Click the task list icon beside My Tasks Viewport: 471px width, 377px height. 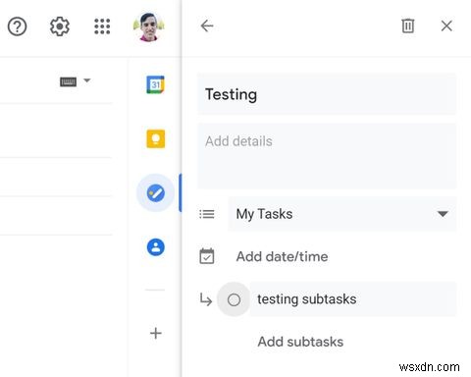coord(207,214)
